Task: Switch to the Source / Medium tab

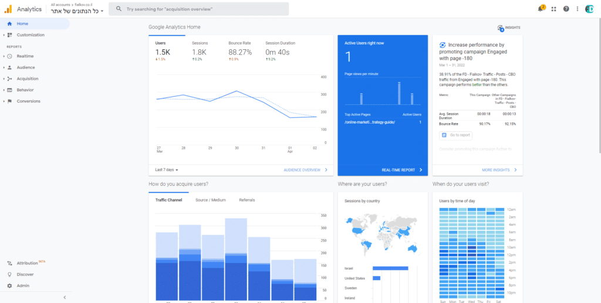Action: coord(211,200)
